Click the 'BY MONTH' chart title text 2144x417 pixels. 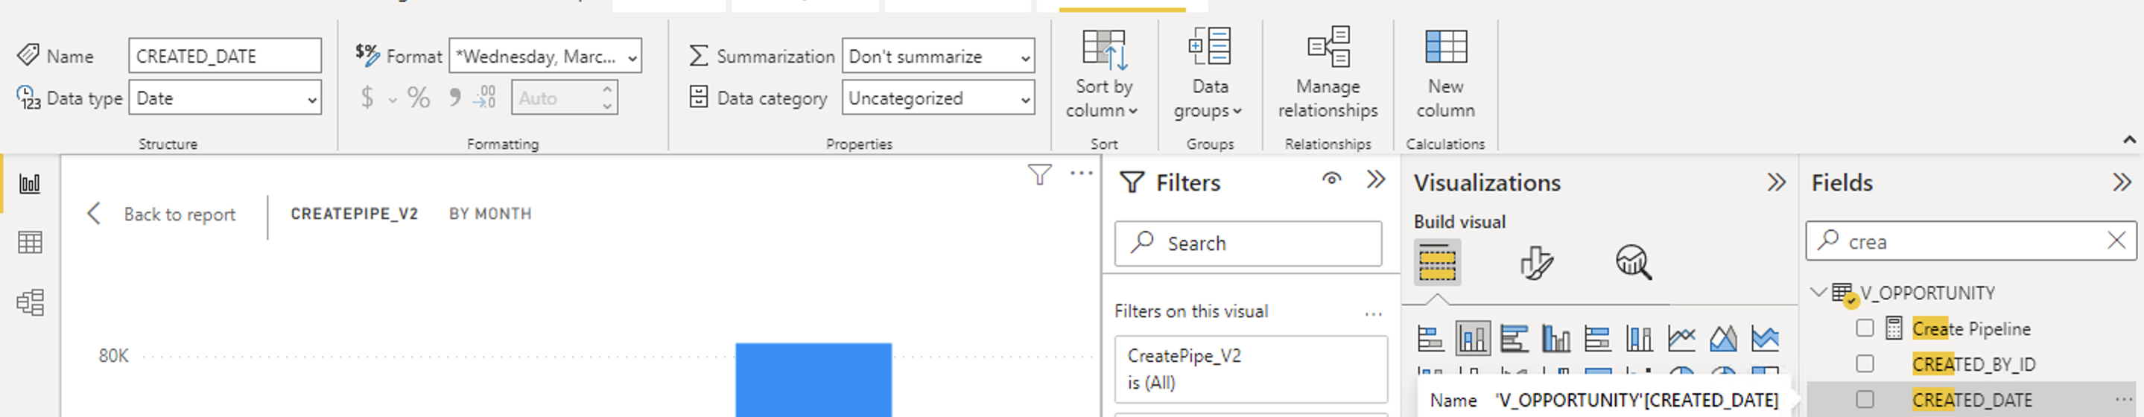490,214
